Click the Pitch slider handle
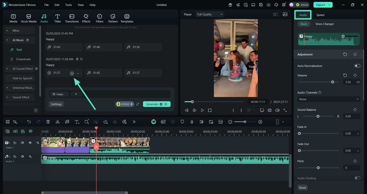This screenshot has width=367, height=194. point(318,168)
